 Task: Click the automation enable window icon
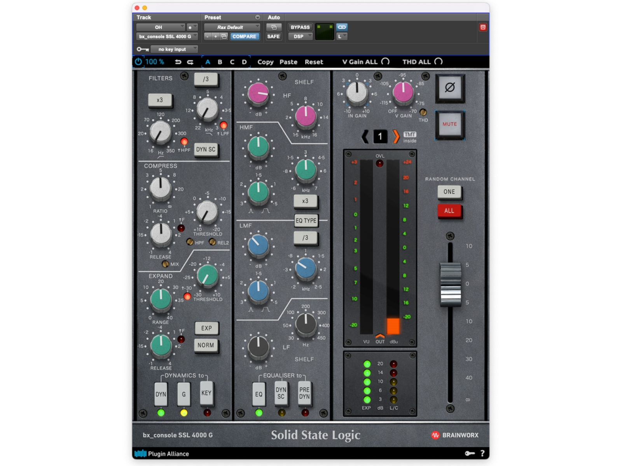274,27
